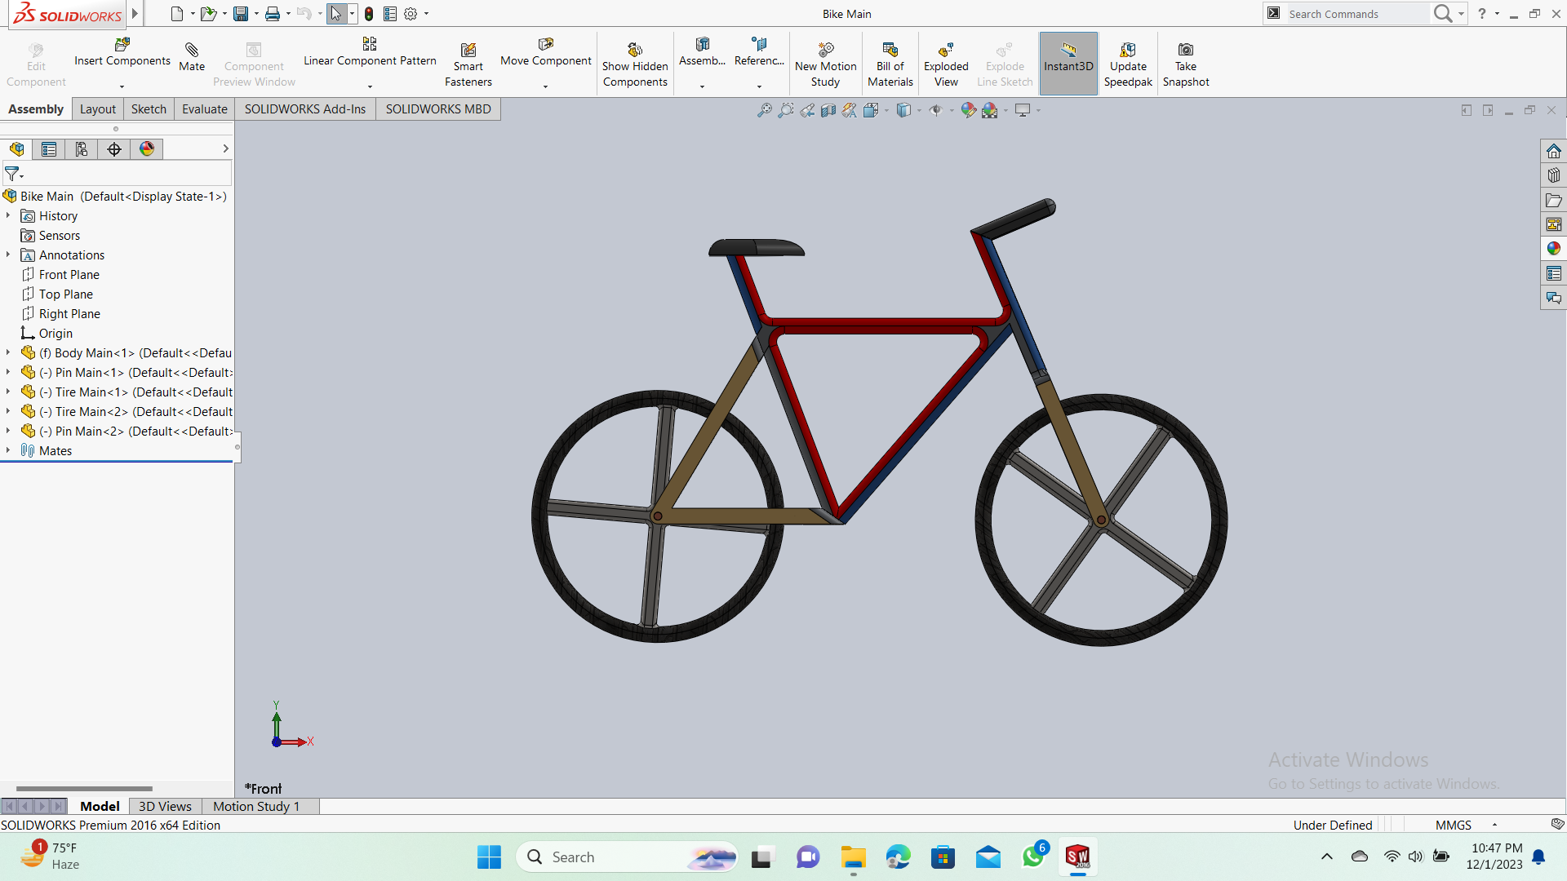Open Microsoft Edge from taskbar
1567x881 pixels.
(898, 857)
